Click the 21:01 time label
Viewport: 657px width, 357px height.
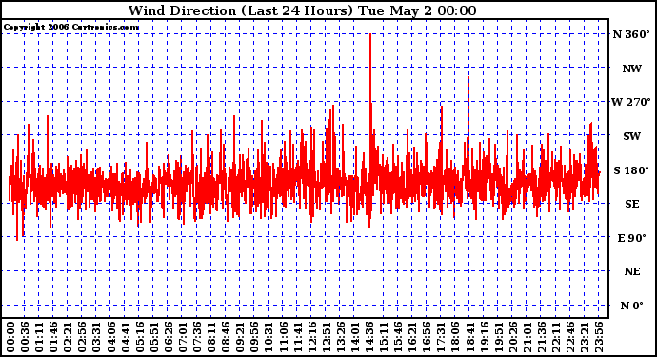(528, 337)
